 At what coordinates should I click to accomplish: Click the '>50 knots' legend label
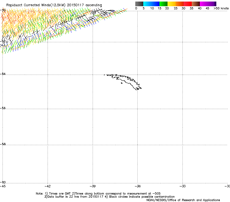[x=221, y=8]
